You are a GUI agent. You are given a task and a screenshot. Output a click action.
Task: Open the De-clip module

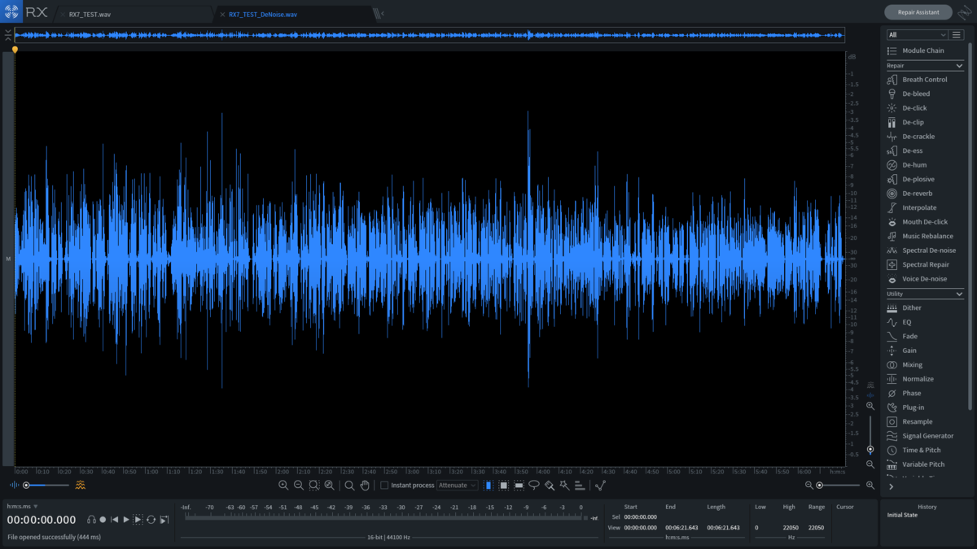[x=925, y=122]
